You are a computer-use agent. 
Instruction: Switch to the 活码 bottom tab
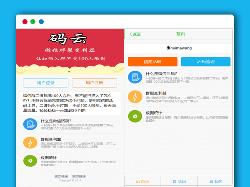point(179,182)
